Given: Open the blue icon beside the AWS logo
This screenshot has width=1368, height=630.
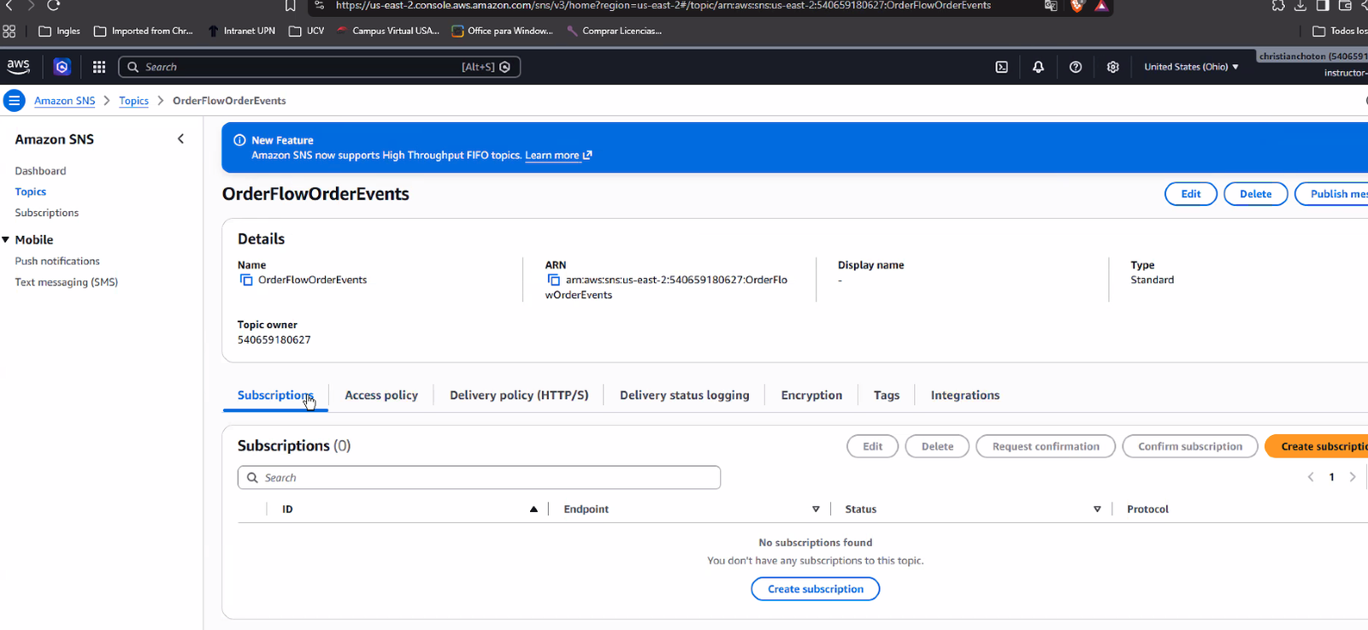Looking at the screenshot, I should (62, 67).
